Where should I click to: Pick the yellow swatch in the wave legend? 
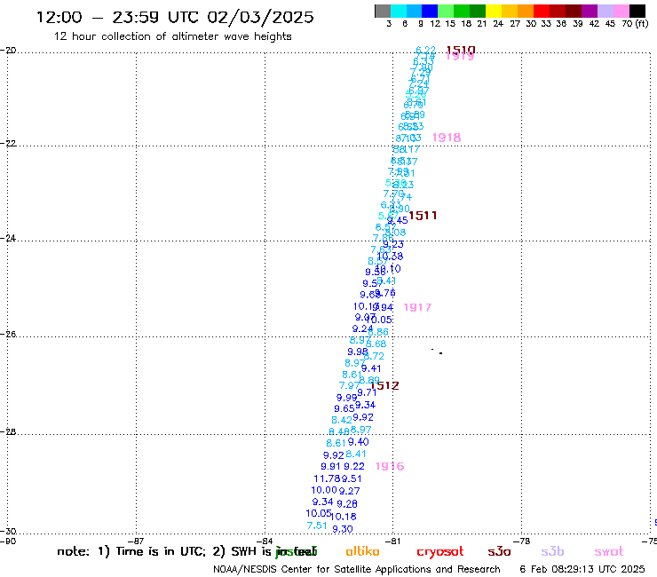coord(494,11)
